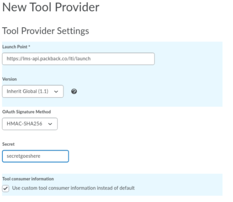Click the required asterisk beside Launch Point

click(29, 46)
